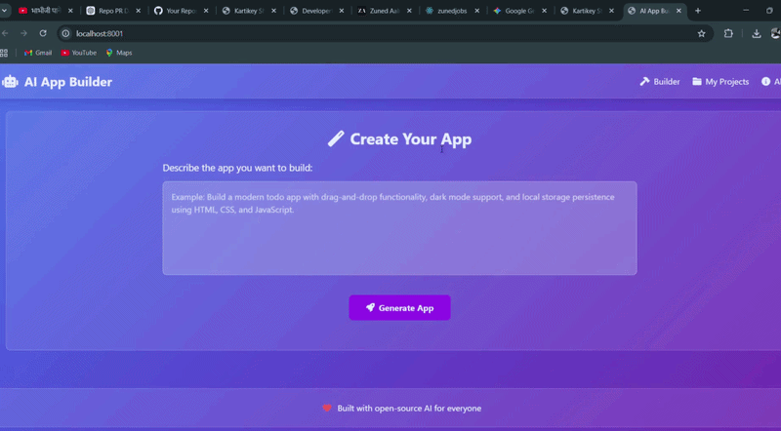Open the apps grid icon in bookmarks bar
This screenshot has width=781, height=431.
point(4,53)
